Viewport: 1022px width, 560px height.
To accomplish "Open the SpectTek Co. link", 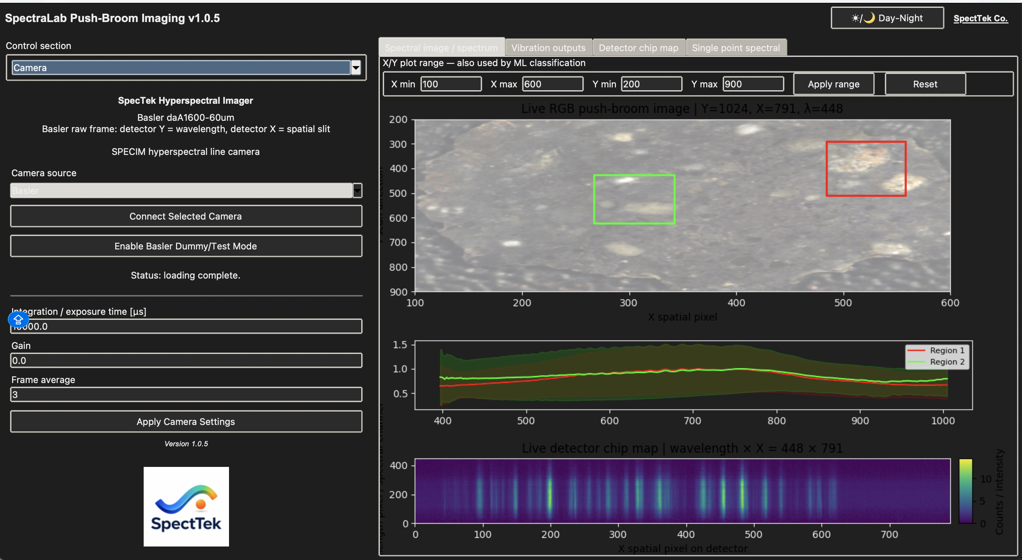I will coord(980,18).
